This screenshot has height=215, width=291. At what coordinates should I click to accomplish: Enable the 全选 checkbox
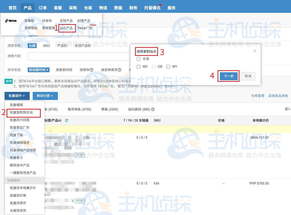(138, 59)
